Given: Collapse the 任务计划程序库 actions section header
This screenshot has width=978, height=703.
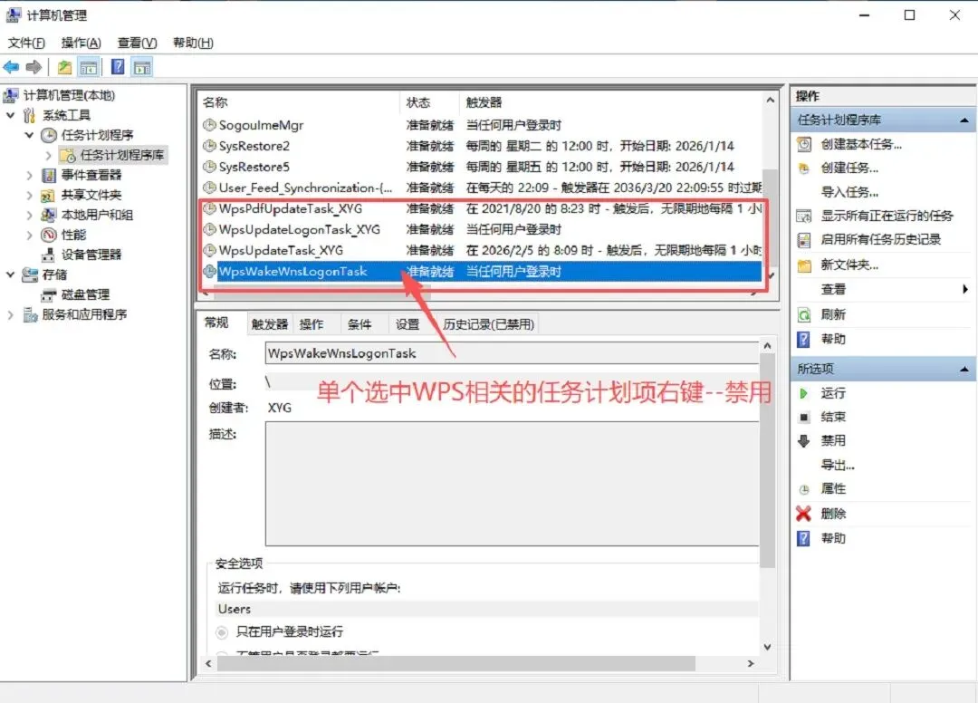Looking at the screenshot, I should click(964, 120).
